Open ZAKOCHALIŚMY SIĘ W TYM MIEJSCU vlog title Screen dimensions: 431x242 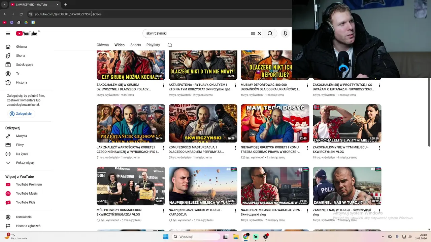coord(340,150)
